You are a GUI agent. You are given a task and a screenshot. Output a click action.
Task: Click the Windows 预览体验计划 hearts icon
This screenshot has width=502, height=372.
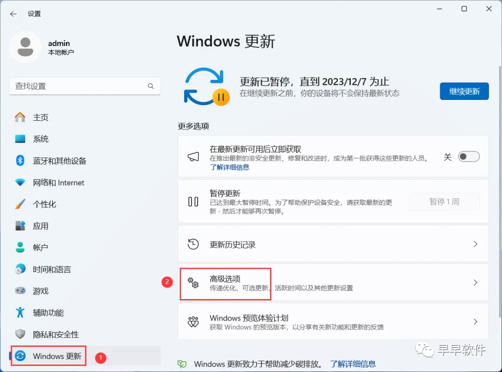tap(193, 322)
